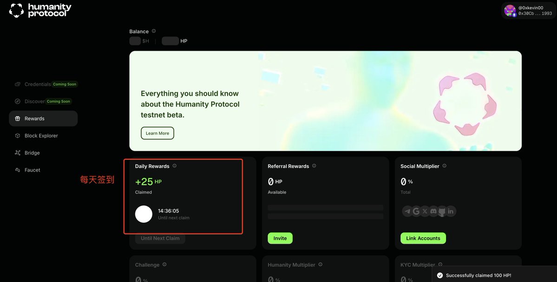Click the Credentials sidebar icon
The height and width of the screenshot is (282, 557).
point(17,84)
